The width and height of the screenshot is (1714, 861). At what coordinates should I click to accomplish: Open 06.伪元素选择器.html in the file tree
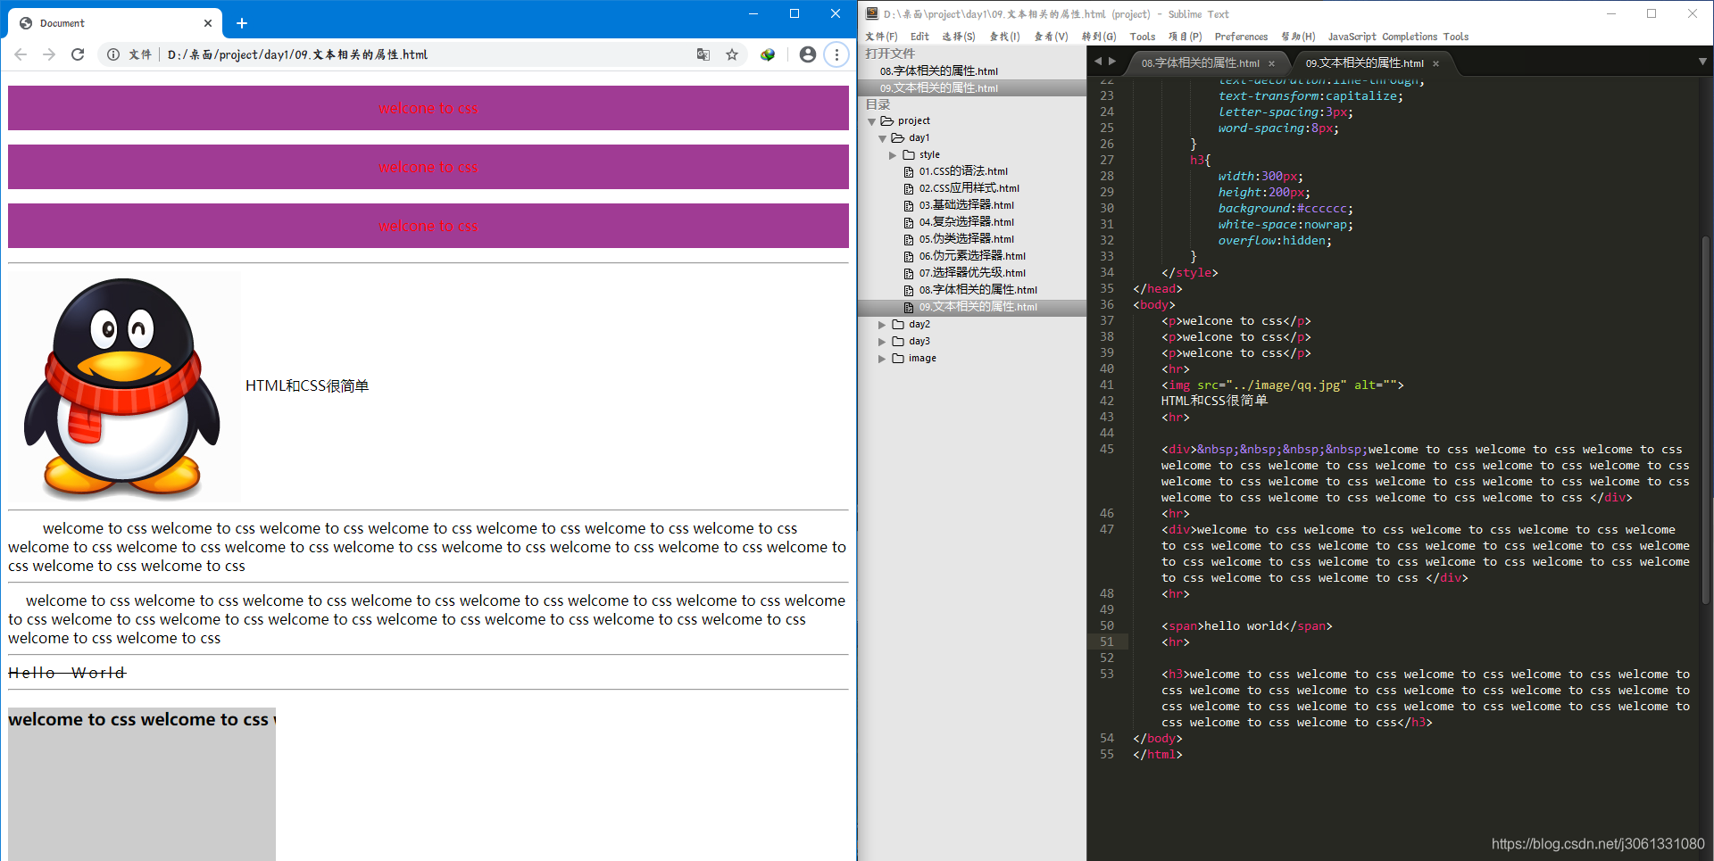click(972, 256)
